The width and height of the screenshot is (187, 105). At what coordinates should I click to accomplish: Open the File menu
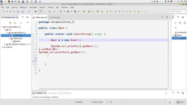pos(2,7)
